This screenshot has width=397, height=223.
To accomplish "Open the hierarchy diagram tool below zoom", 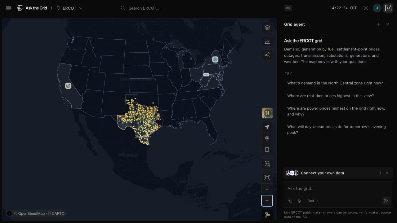I will [267, 215].
